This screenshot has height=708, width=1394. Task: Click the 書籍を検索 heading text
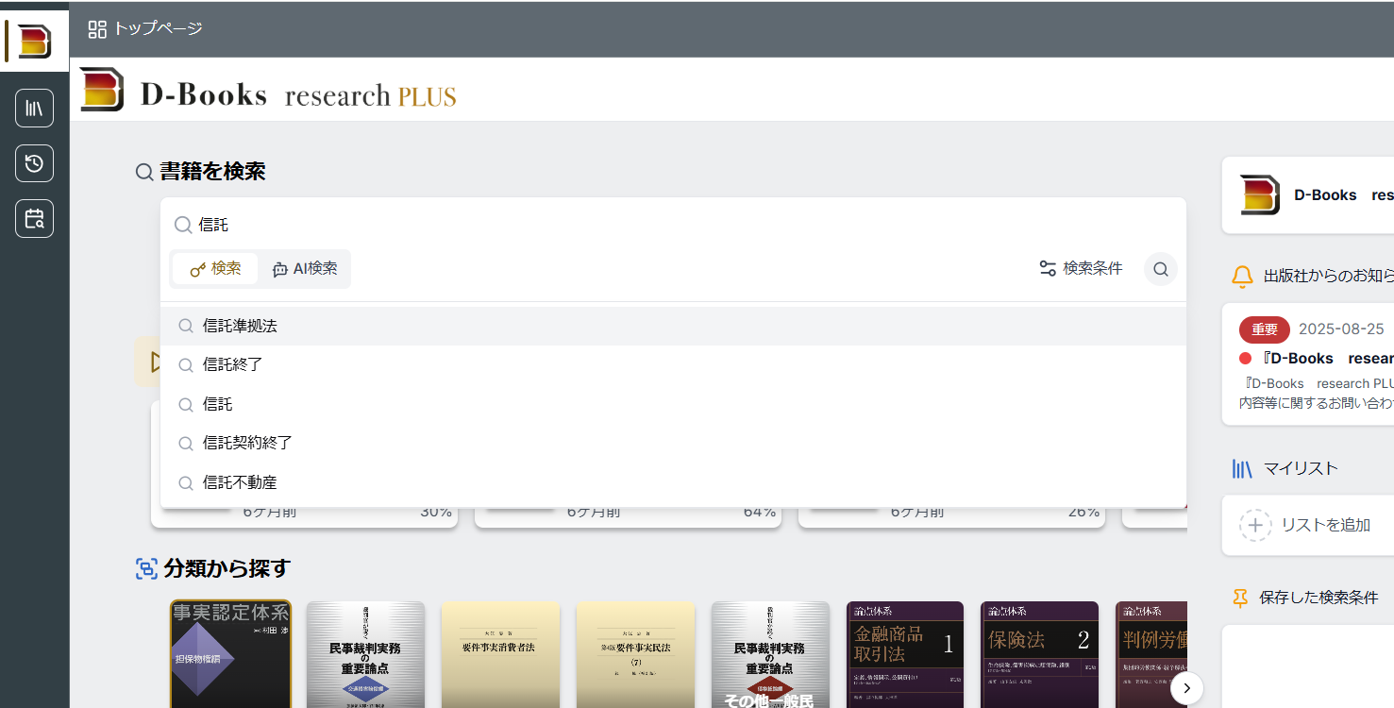pos(212,172)
